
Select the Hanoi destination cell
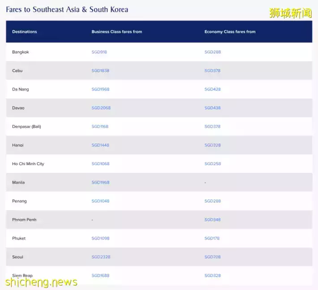tap(18, 145)
